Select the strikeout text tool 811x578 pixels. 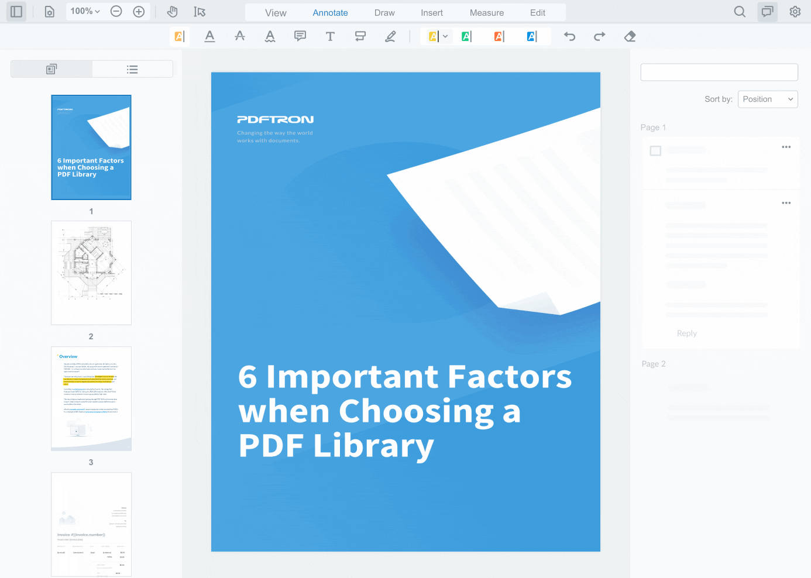(240, 36)
